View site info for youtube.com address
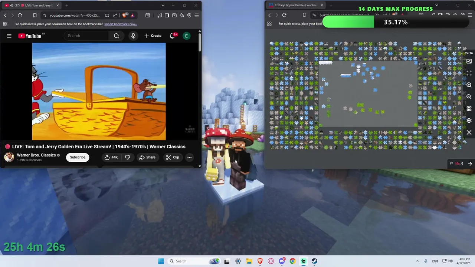The height and width of the screenshot is (267, 475). (x=45, y=15)
